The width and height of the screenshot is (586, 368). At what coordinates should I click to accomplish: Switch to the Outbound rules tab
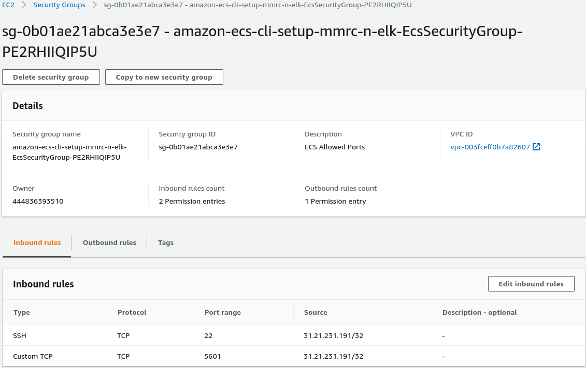click(x=109, y=242)
